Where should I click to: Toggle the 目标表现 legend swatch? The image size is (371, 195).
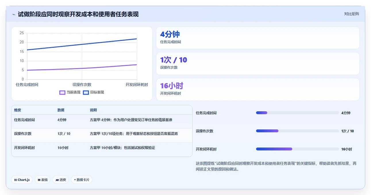(86, 92)
